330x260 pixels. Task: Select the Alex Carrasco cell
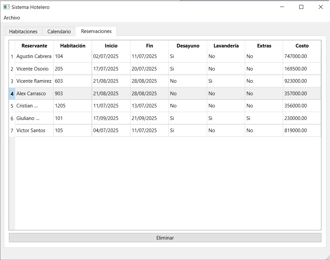click(x=34, y=94)
